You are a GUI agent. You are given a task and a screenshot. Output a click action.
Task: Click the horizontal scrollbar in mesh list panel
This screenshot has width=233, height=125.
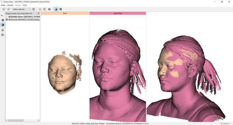(22, 120)
